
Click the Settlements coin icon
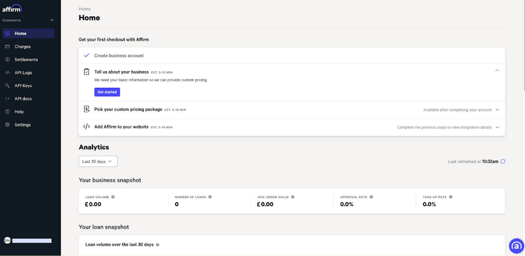(7, 60)
